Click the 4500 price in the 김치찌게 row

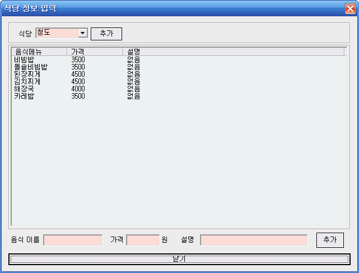point(78,82)
